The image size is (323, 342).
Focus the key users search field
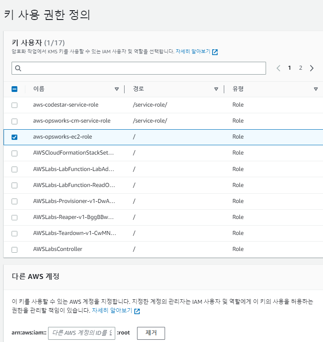(139, 68)
